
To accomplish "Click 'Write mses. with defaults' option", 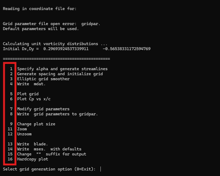I will point(49,149).
